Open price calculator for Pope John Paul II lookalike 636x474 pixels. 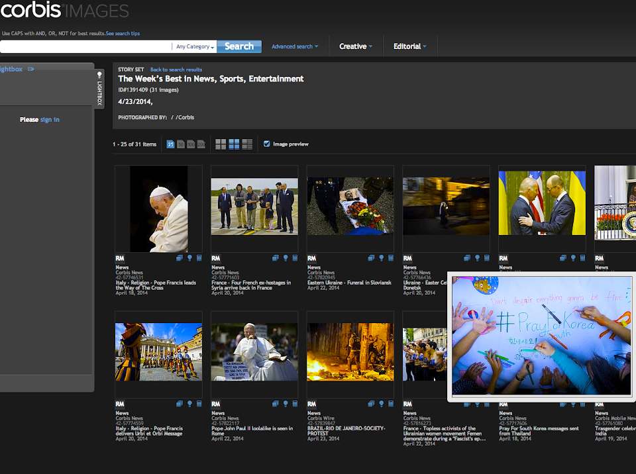point(295,404)
